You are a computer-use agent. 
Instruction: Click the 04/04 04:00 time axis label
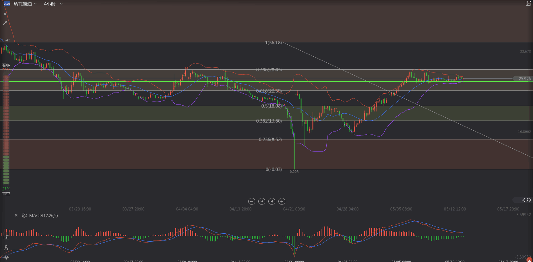[187, 209]
